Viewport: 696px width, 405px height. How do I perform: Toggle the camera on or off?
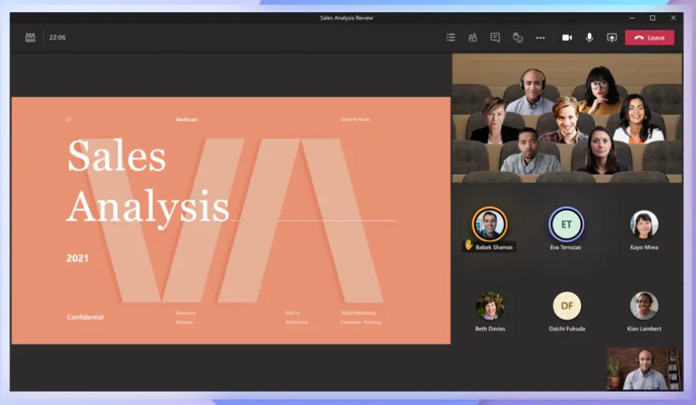567,38
